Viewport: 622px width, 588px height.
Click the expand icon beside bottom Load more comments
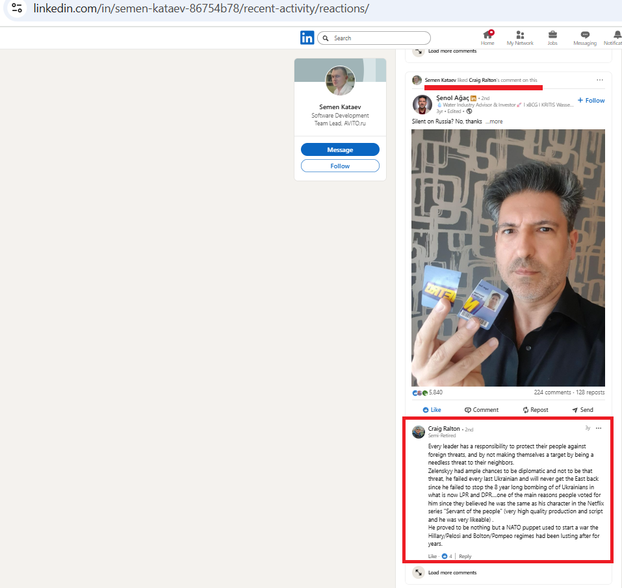tap(419, 572)
